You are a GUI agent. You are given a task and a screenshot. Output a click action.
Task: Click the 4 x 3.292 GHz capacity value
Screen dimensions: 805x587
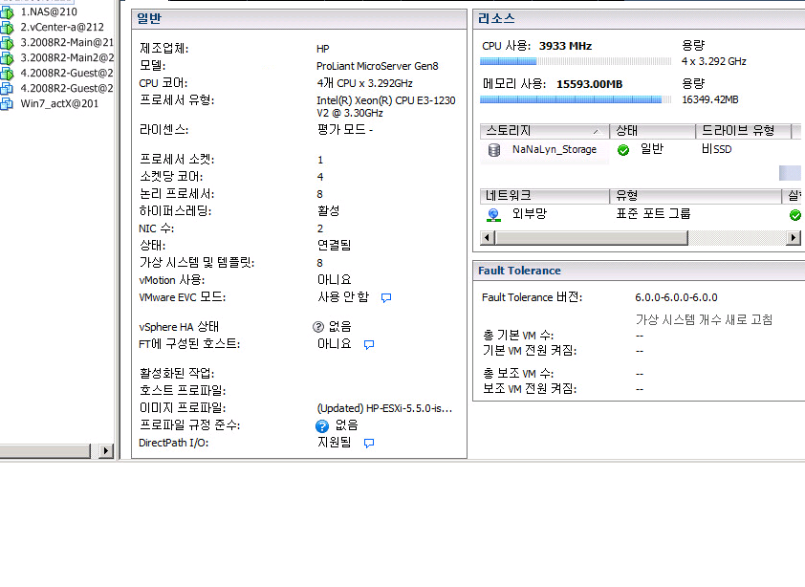coord(713,61)
